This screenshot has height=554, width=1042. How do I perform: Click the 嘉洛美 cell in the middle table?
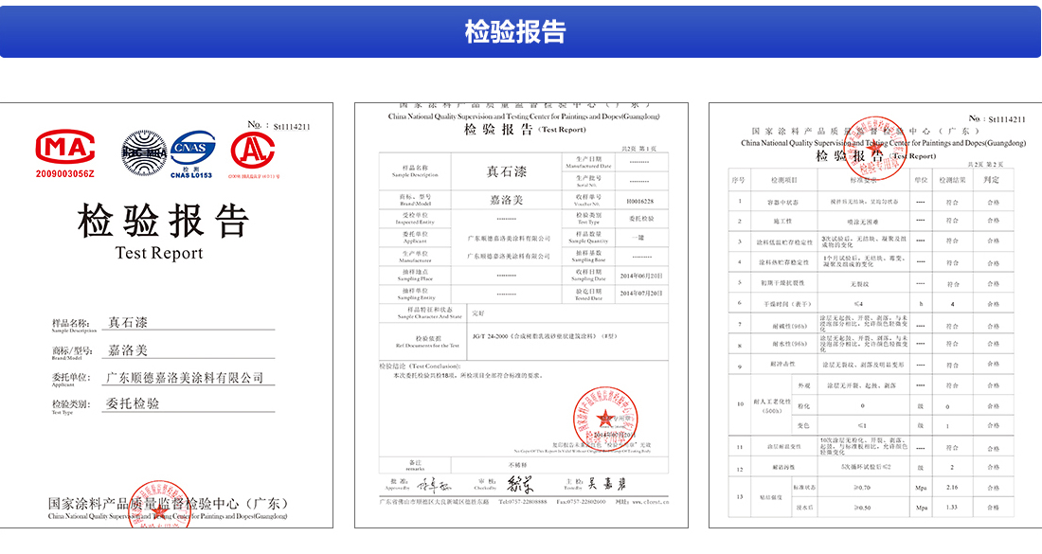[507, 200]
